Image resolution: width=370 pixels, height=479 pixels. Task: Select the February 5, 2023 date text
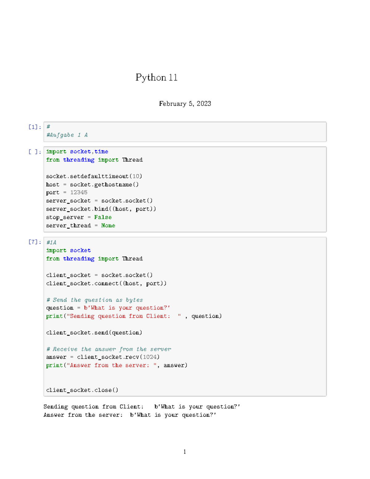point(185,104)
